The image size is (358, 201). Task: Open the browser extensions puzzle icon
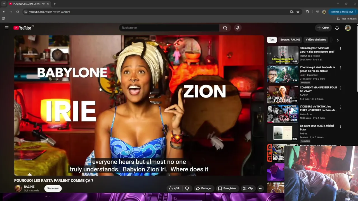(x=307, y=12)
